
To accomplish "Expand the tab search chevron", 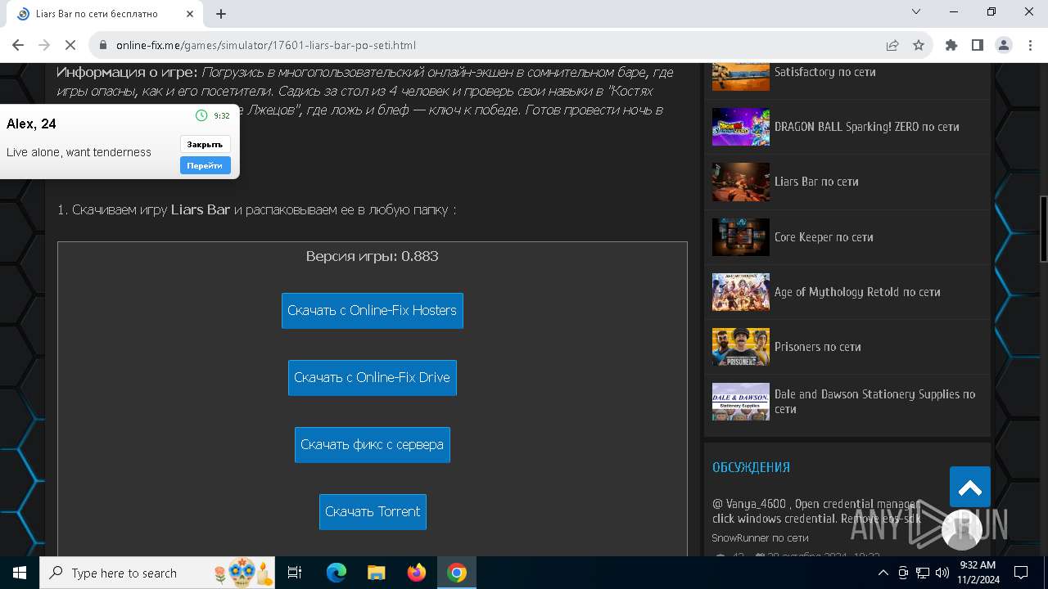I will click(x=916, y=12).
